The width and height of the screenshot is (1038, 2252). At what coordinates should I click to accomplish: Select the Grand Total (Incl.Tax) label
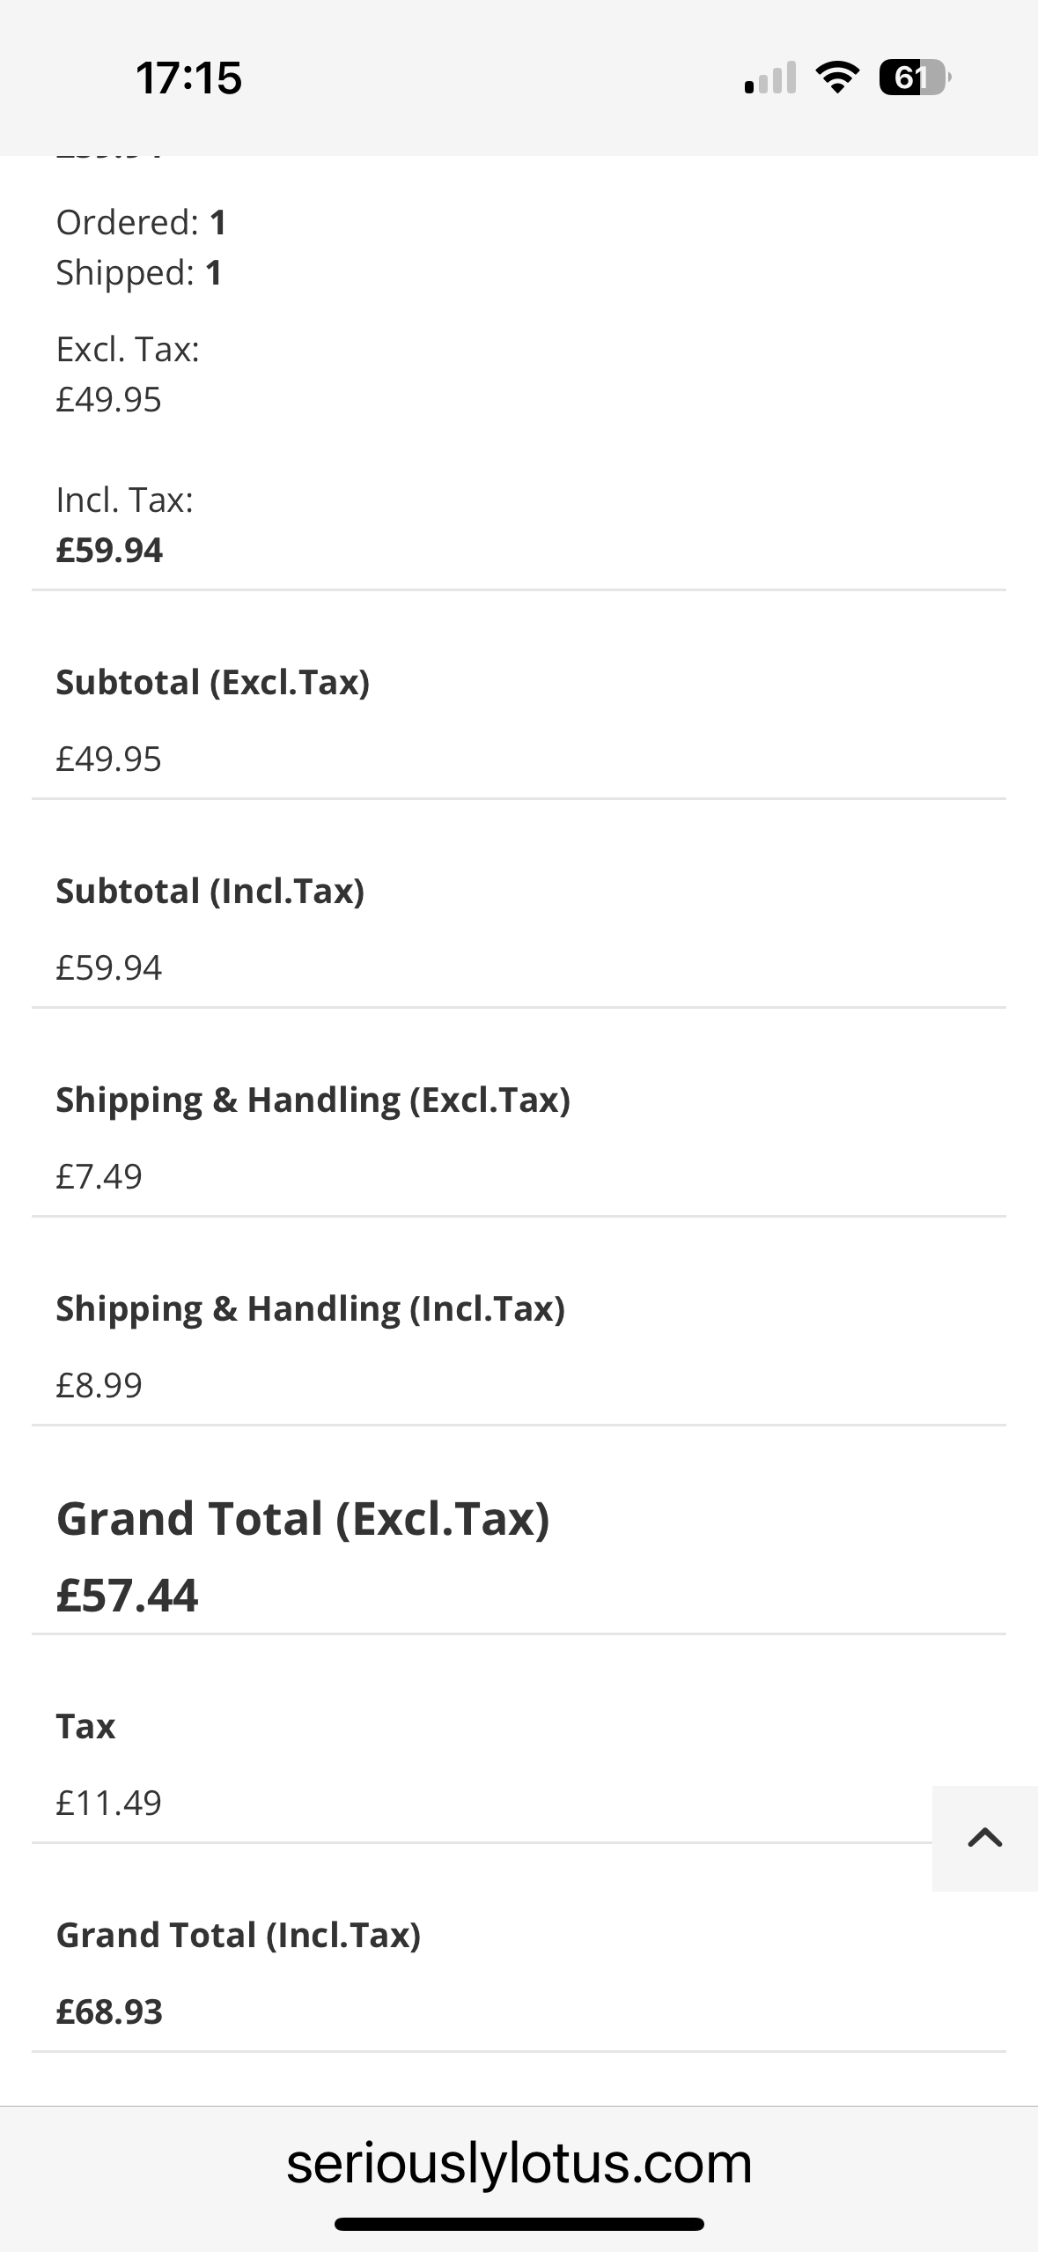(x=239, y=1935)
